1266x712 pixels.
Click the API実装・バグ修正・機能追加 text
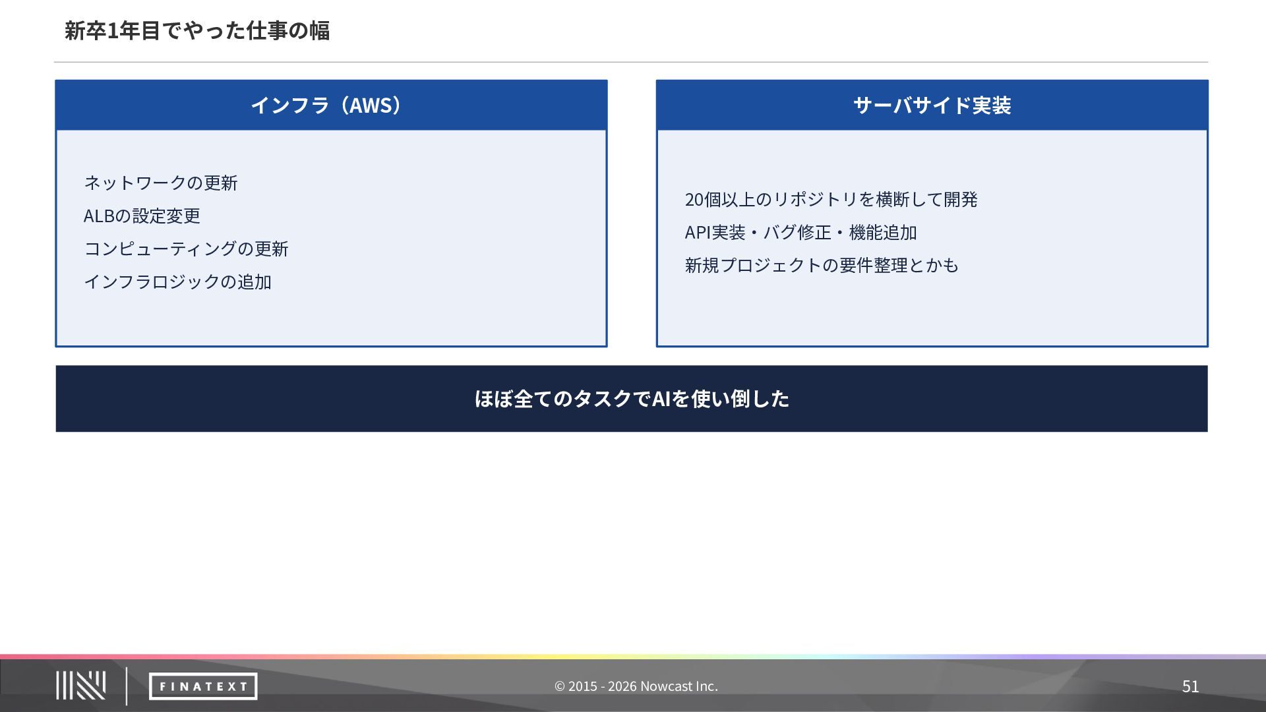click(x=800, y=232)
